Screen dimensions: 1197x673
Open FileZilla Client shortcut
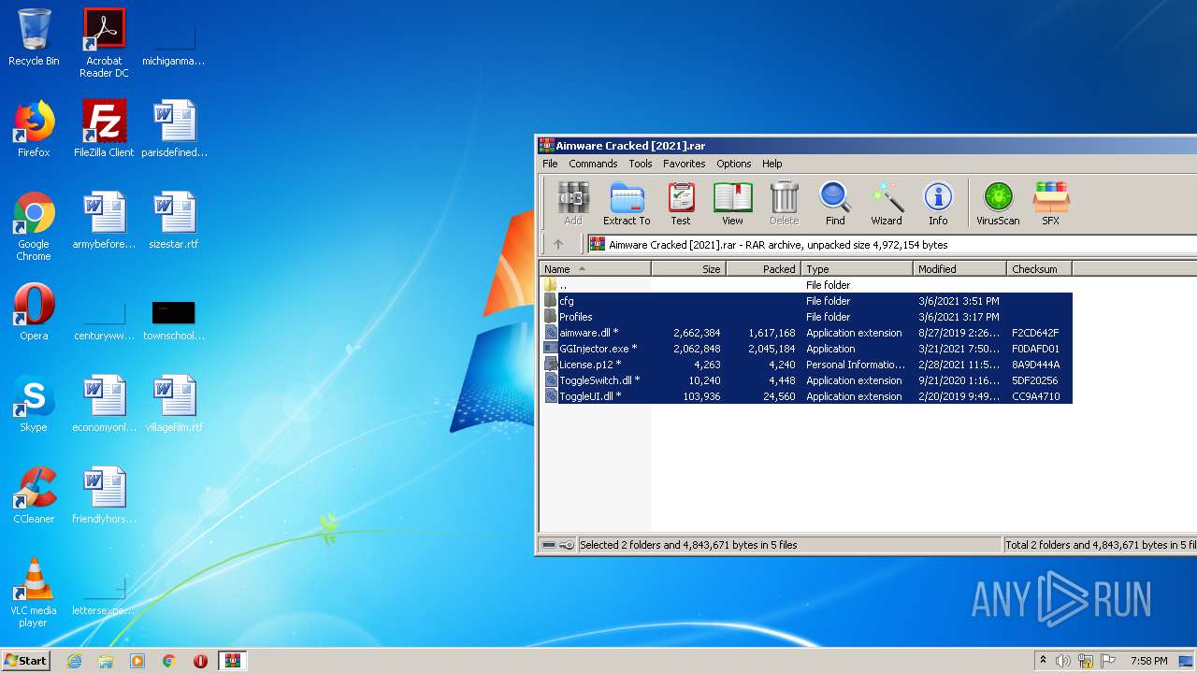point(104,129)
